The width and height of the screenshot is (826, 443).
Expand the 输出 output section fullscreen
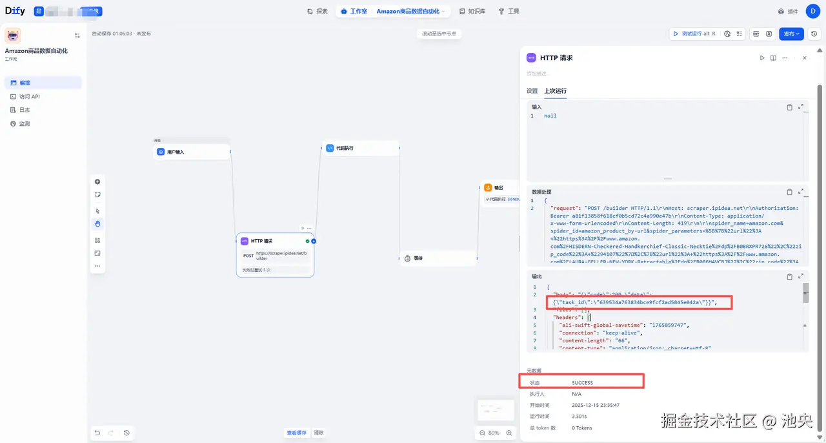pyautogui.click(x=801, y=276)
